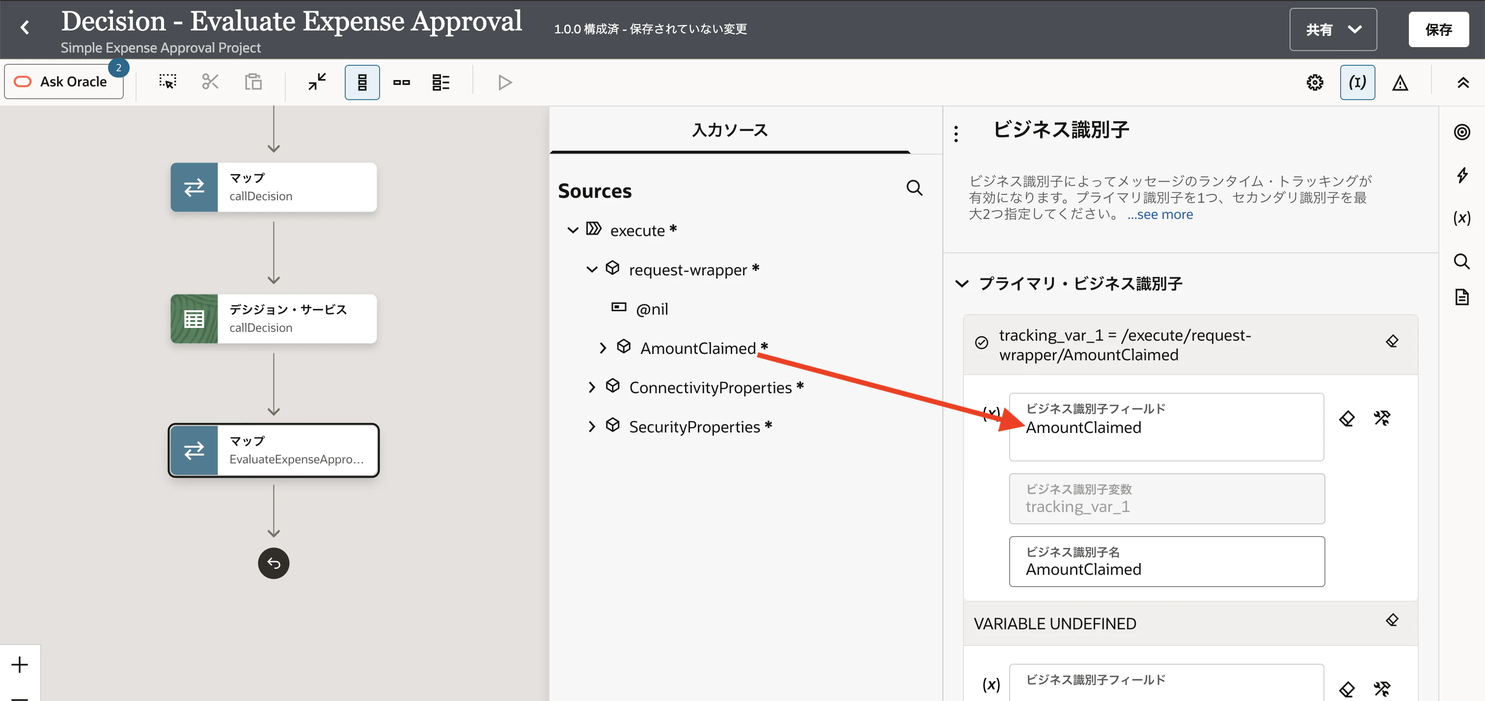Open tools icon beside AmountClaimed field
The height and width of the screenshot is (701, 1485).
coord(1382,419)
